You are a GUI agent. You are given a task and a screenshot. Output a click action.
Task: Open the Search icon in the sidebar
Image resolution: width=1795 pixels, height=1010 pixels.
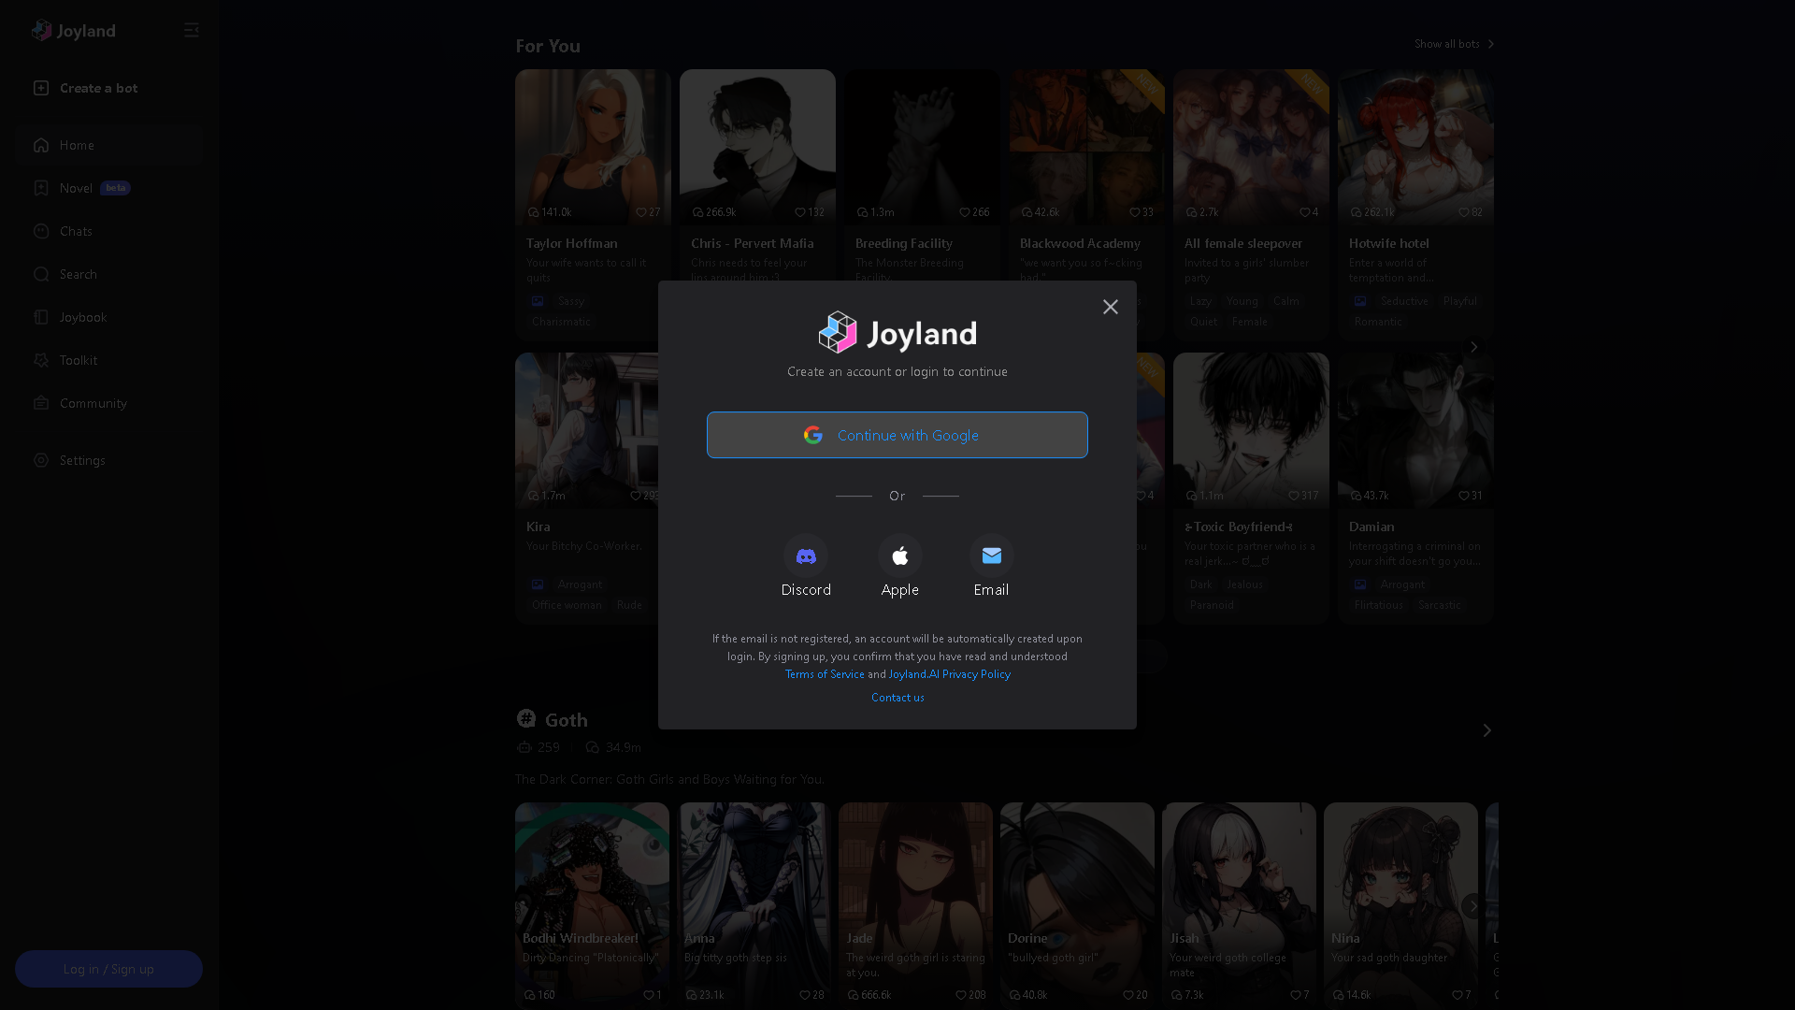[41, 274]
